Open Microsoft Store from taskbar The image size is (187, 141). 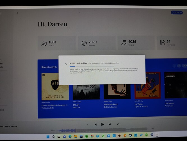[x=81, y=136]
